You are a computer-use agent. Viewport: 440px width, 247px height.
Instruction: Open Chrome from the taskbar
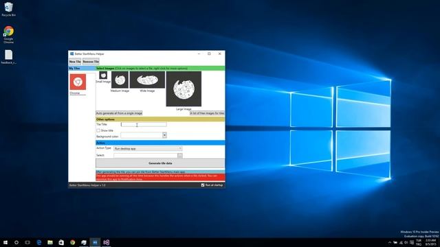[73, 242]
